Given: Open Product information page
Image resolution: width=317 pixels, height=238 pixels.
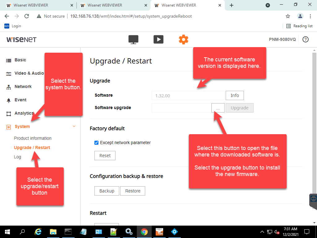Looking at the screenshot, I should tap(33, 138).
